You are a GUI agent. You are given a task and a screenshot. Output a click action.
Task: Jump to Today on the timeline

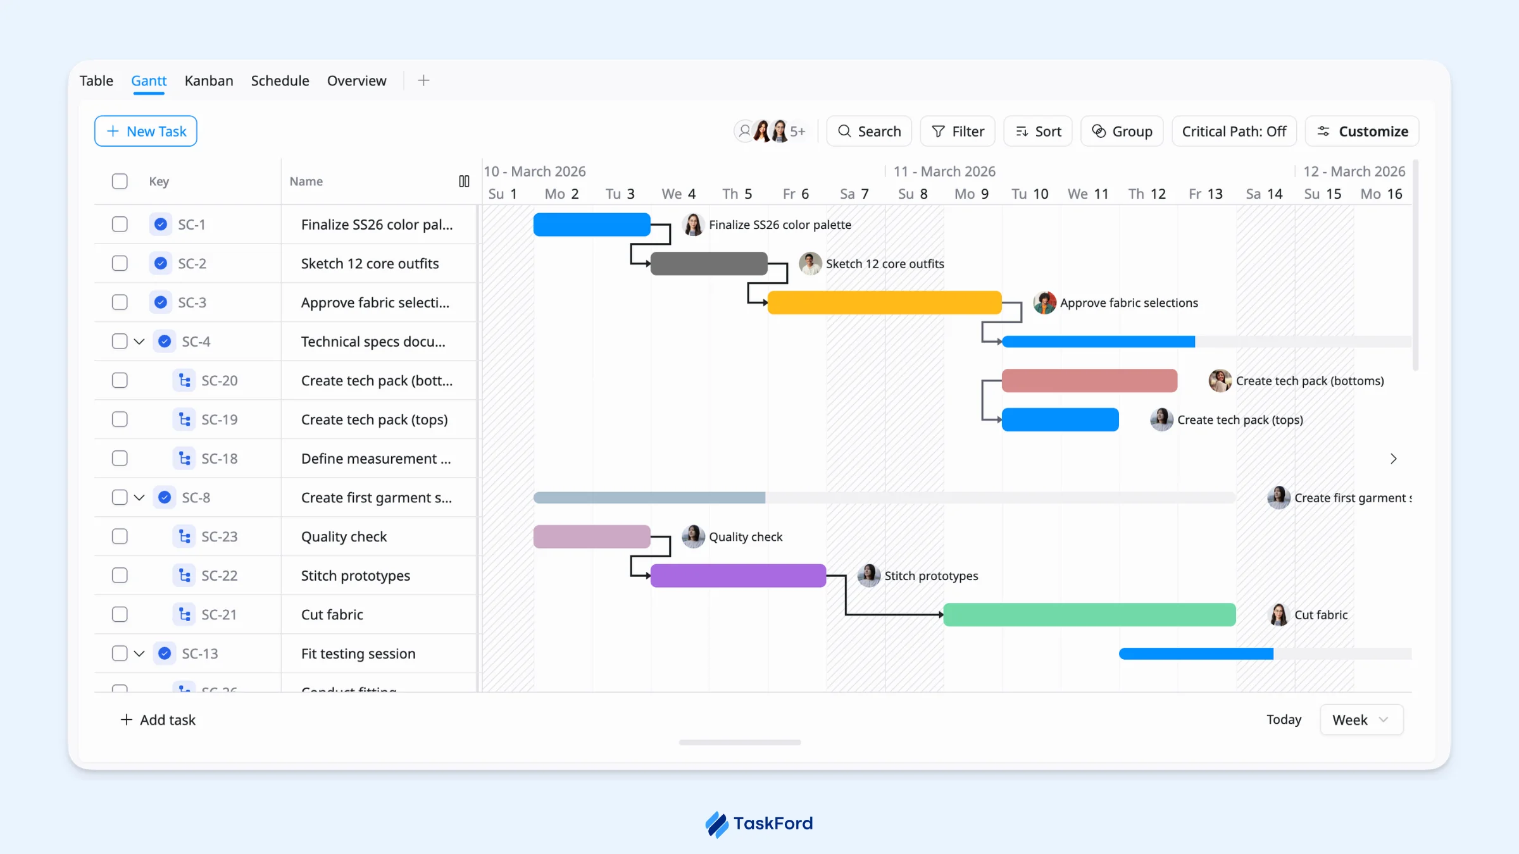pos(1284,720)
